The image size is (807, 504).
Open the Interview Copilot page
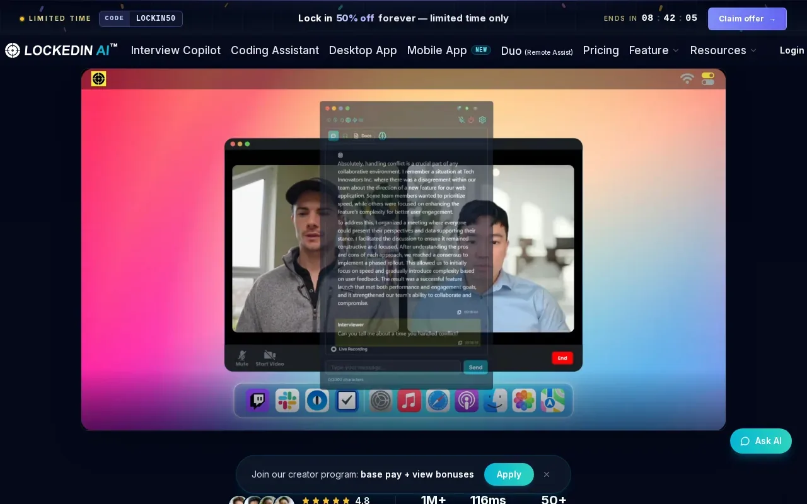tap(176, 50)
